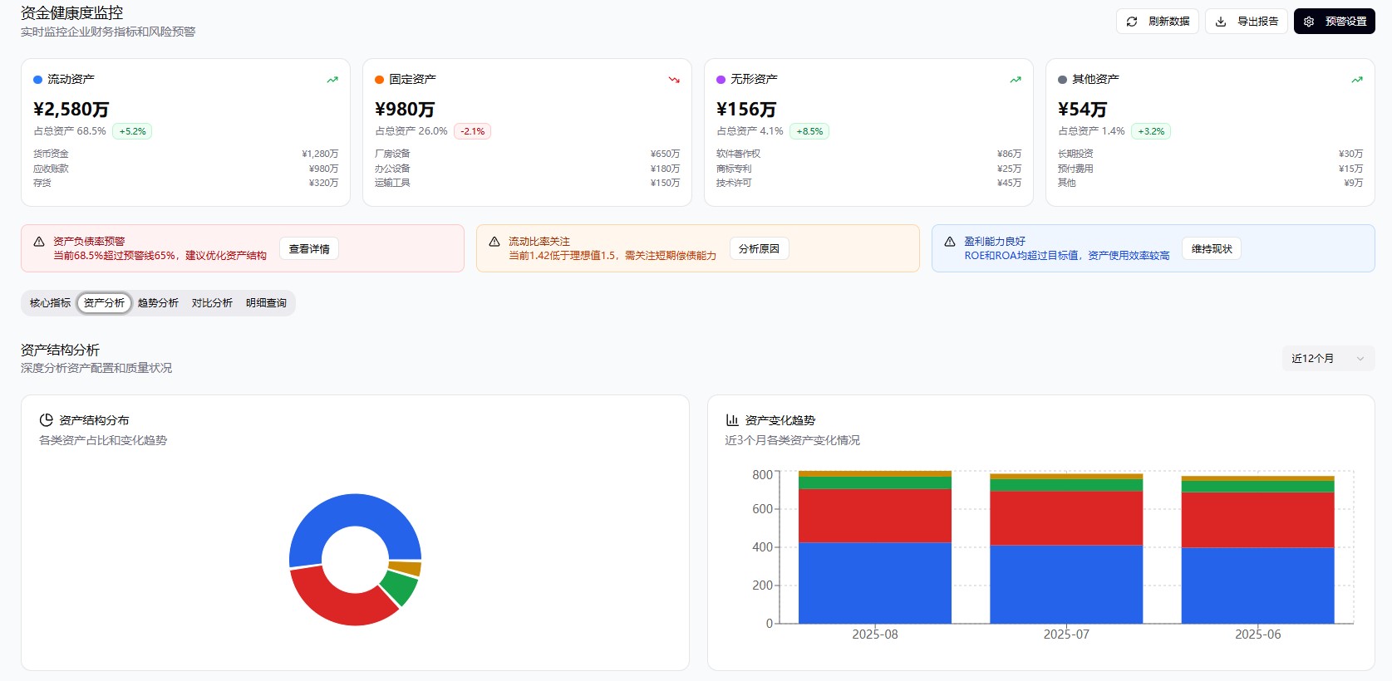1392x681 pixels.
Task: Click the bar chart icon beside 资产变化趋势
Action: (x=732, y=420)
